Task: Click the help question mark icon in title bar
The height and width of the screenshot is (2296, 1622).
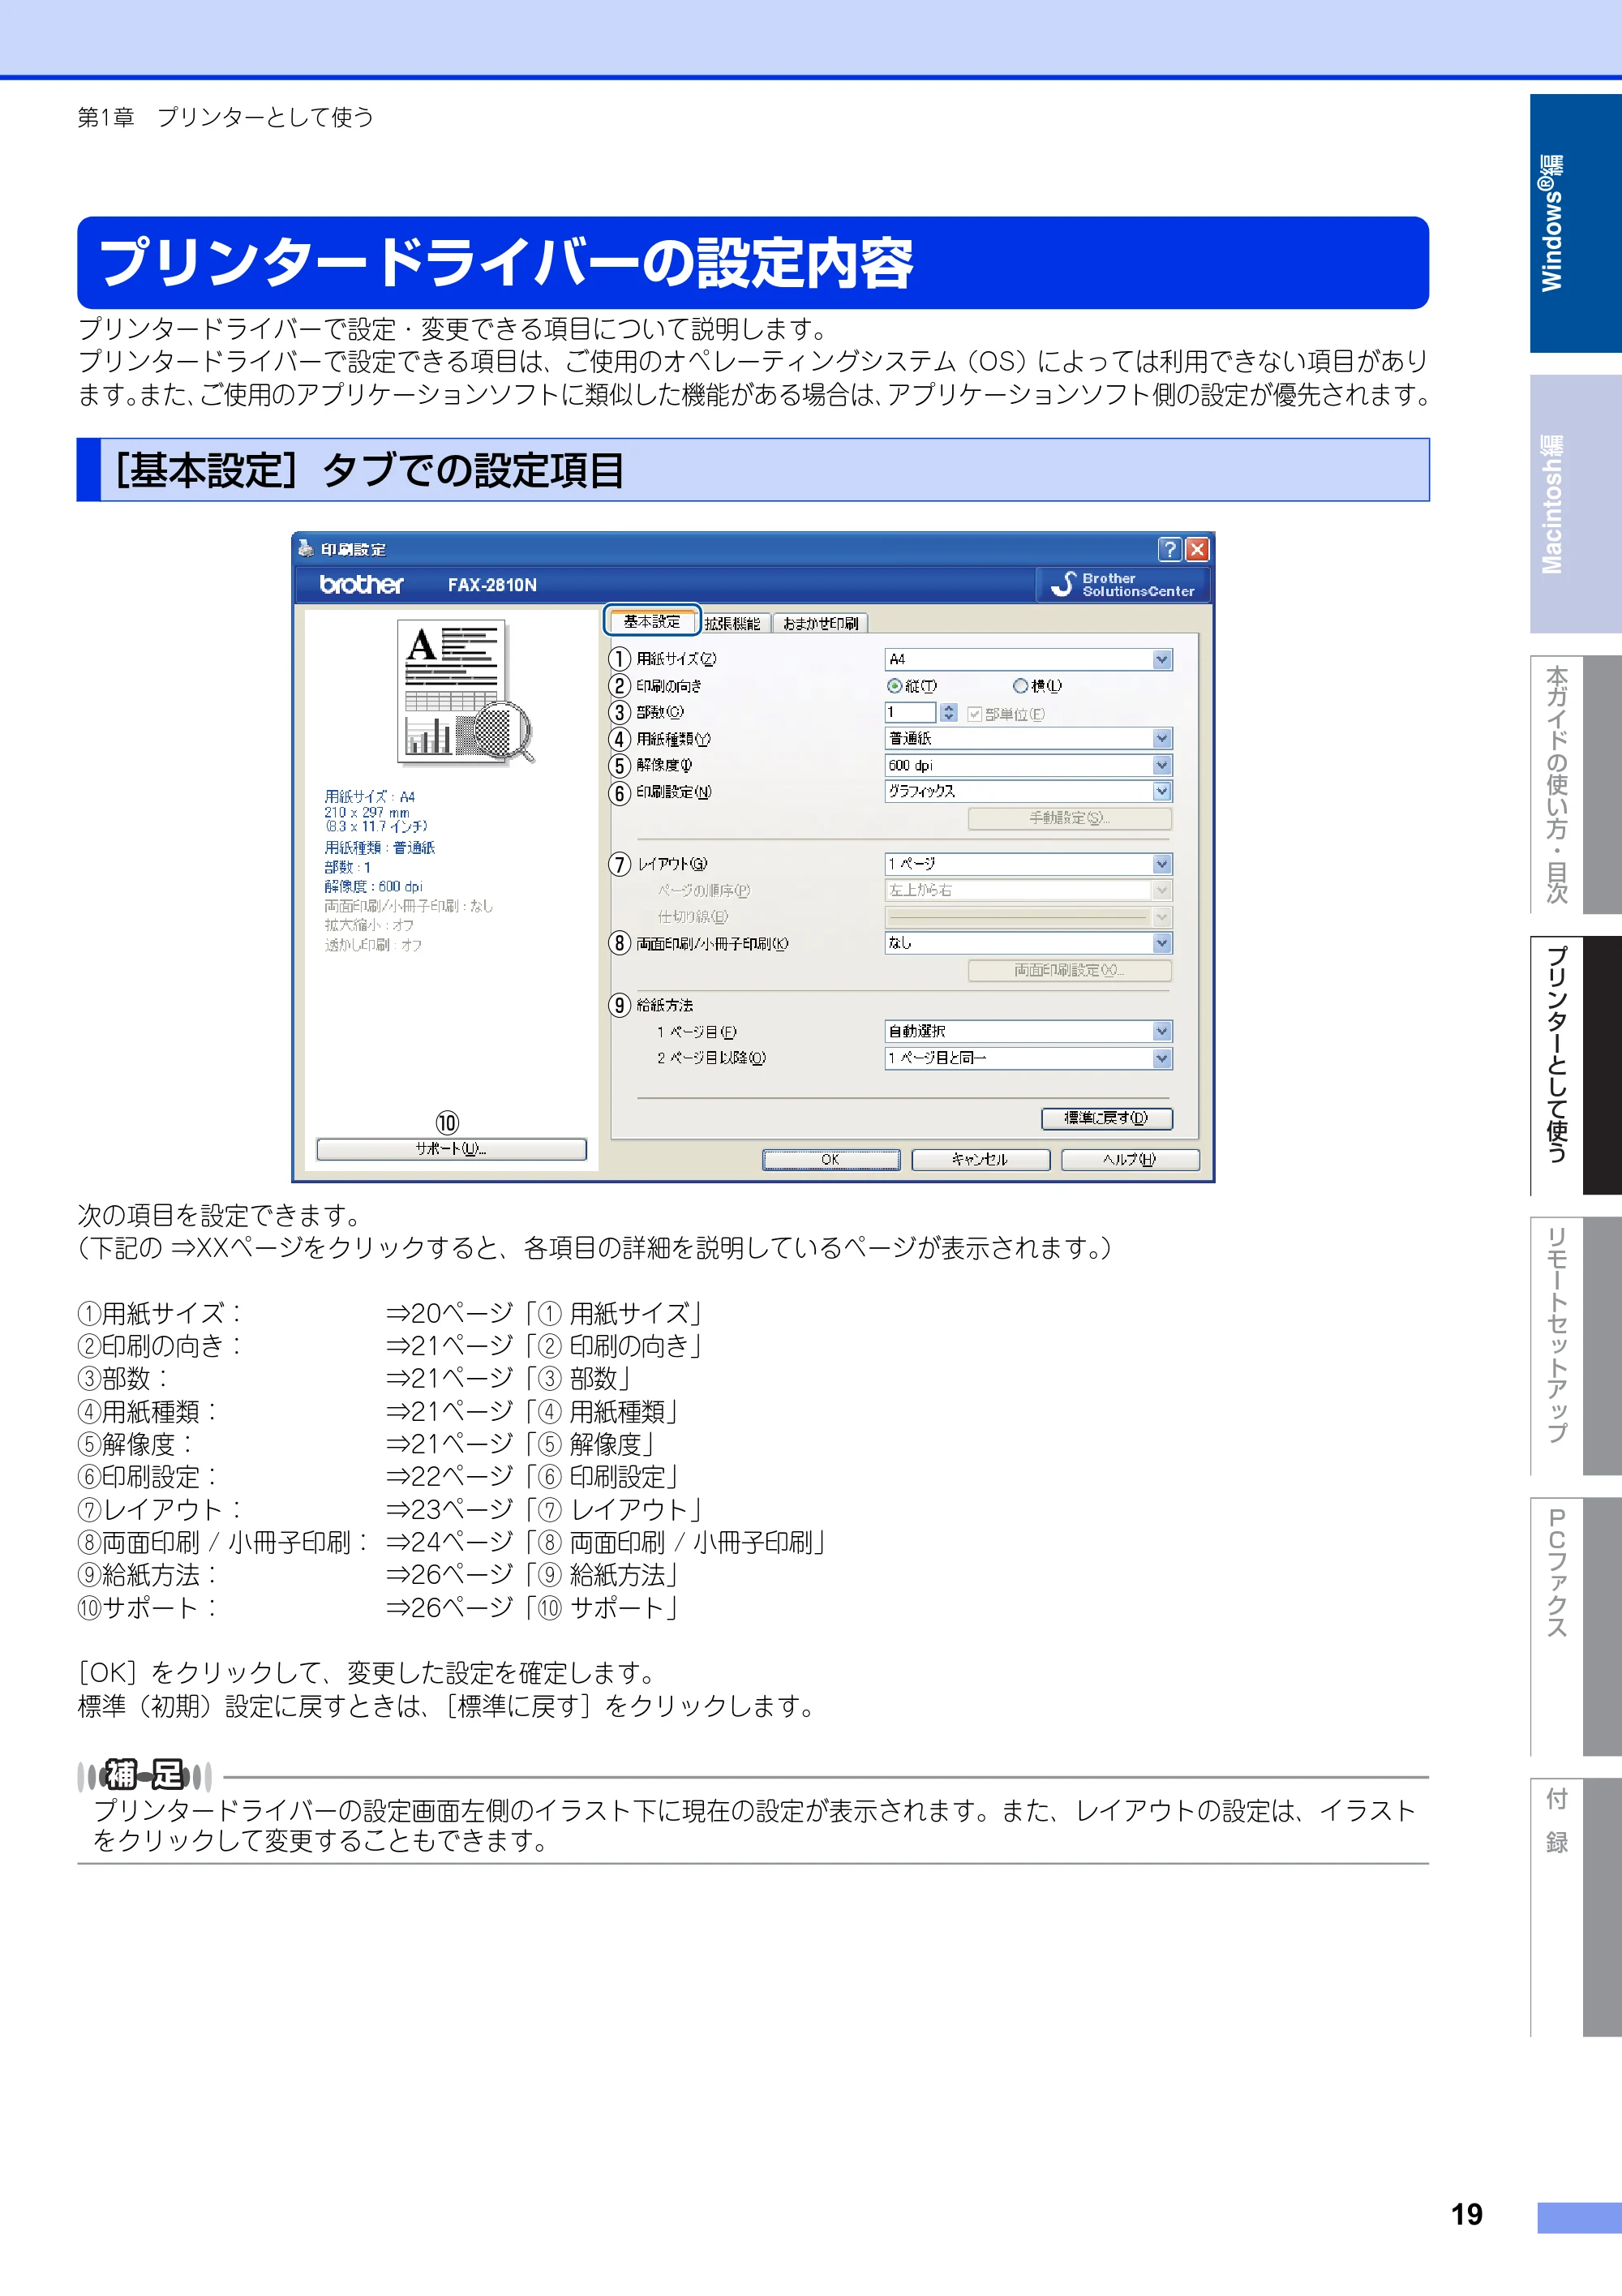Action: [x=1169, y=549]
